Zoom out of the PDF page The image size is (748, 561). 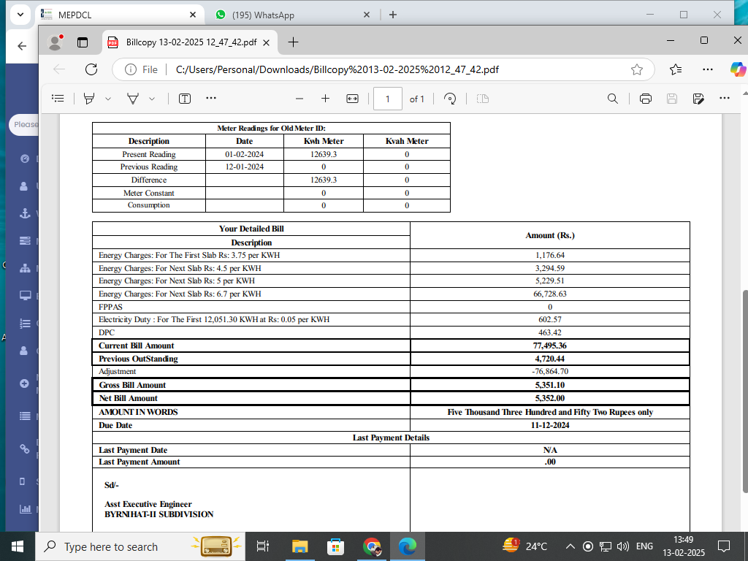[299, 99]
